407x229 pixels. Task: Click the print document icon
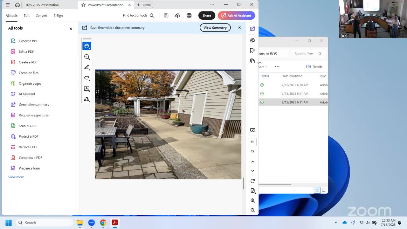[x=189, y=16]
